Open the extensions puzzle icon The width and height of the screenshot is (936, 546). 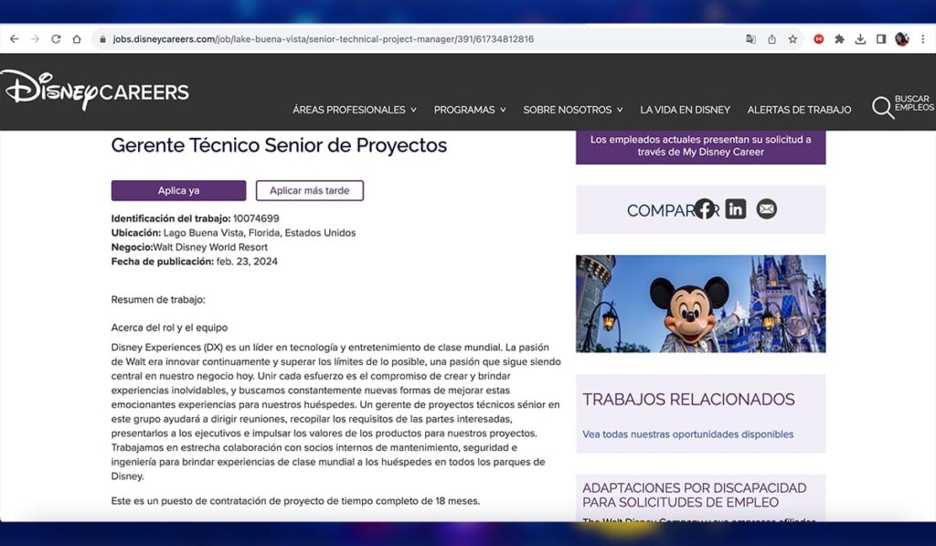[839, 38]
